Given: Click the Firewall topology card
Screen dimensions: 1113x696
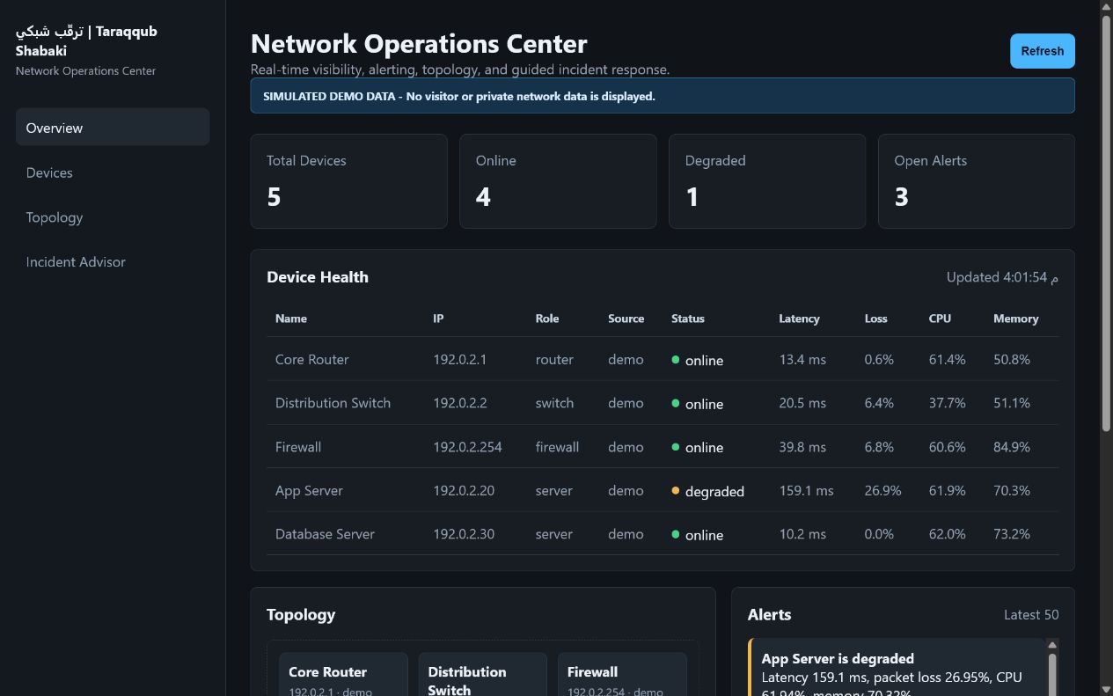Looking at the screenshot, I should (x=622, y=674).
